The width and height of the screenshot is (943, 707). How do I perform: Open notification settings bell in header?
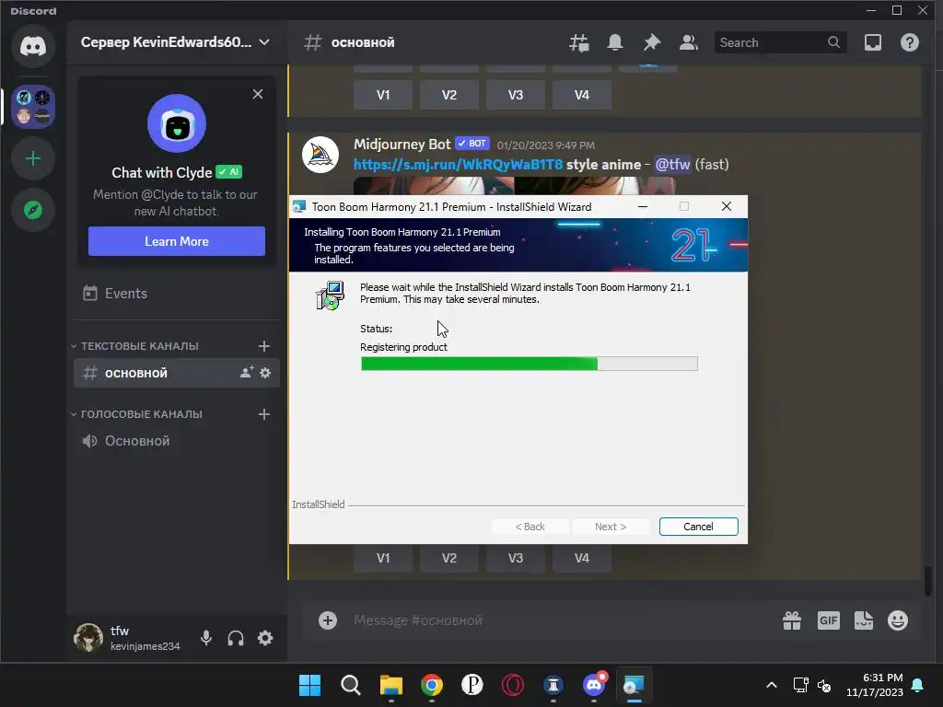pyautogui.click(x=614, y=42)
